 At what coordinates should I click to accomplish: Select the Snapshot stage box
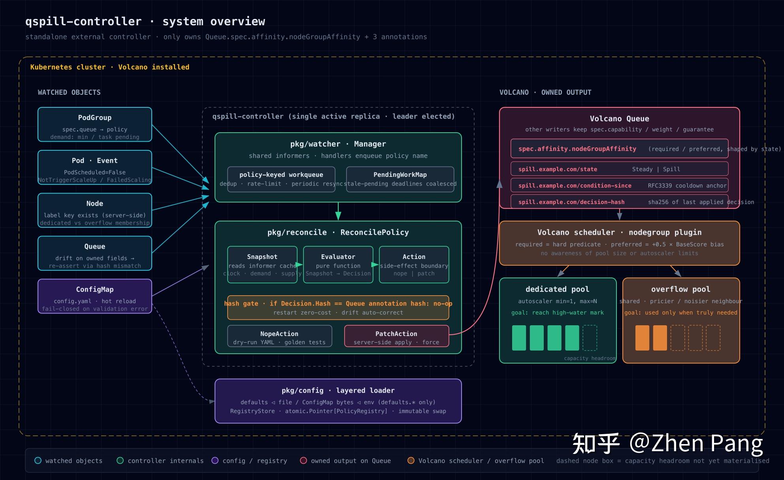coord(262,264)
